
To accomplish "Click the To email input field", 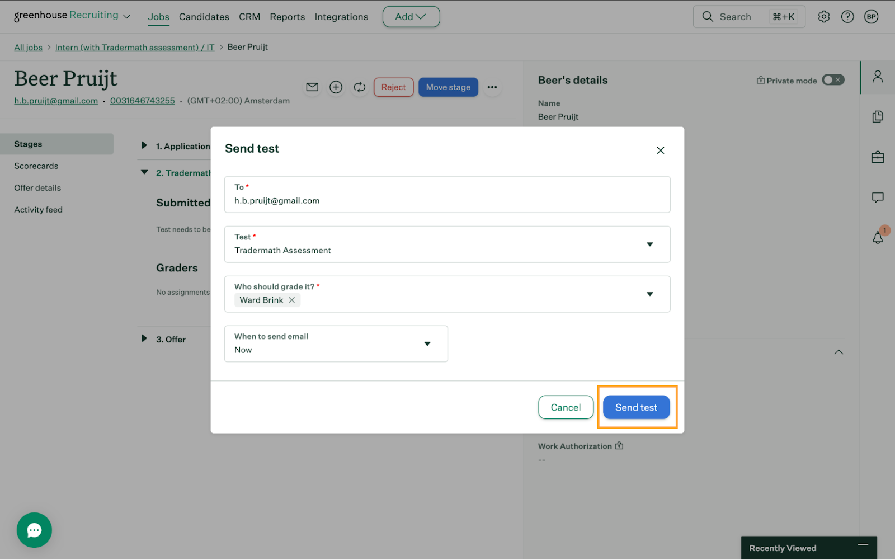I will (x=447, y=200).
